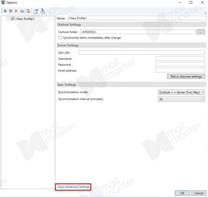
Task: Add a new profile with green plus
Action: click(5, 11)
